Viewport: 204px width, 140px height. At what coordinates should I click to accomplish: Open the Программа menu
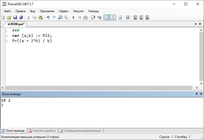click(47, 11)
